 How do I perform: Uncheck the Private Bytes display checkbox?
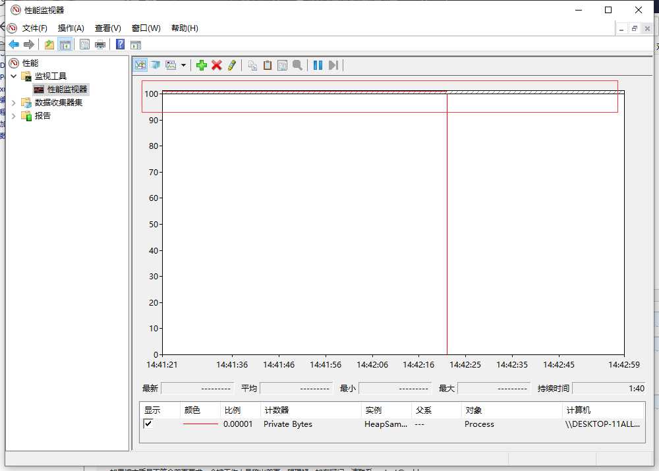tap(148, 424)
